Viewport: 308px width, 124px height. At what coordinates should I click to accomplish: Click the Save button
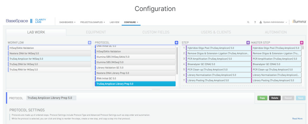(301, 98)
